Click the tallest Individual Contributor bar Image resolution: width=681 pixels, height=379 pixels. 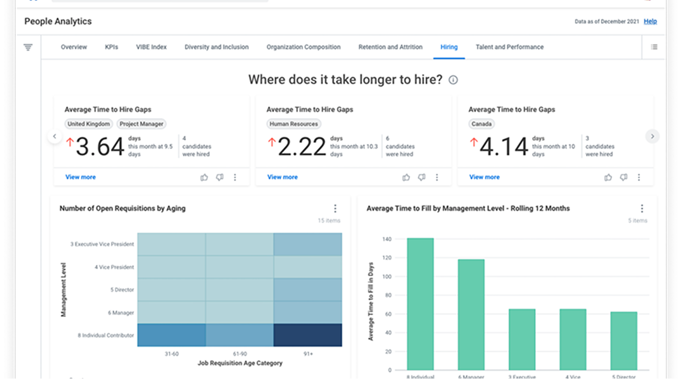pos(420,304)
